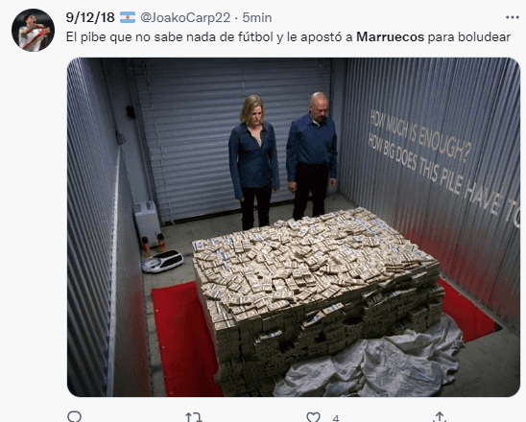
Task: Click the HOW MUCH IS ENOUGH wall text
Action: (x=419, y=136)
